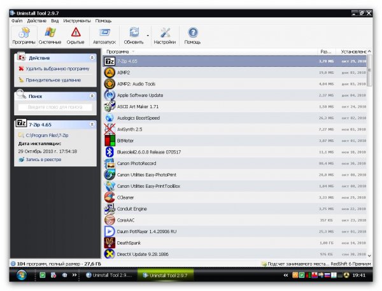Open the Автозапуск startup manager
The image size is (382, 291).
point(104,36)
